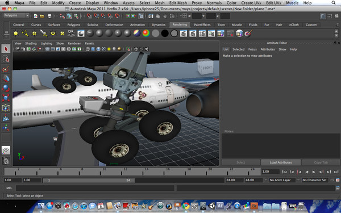The image size is (341, 213).
Task: Open Attribute Editor's Focus menu
Action: [252, 49]
